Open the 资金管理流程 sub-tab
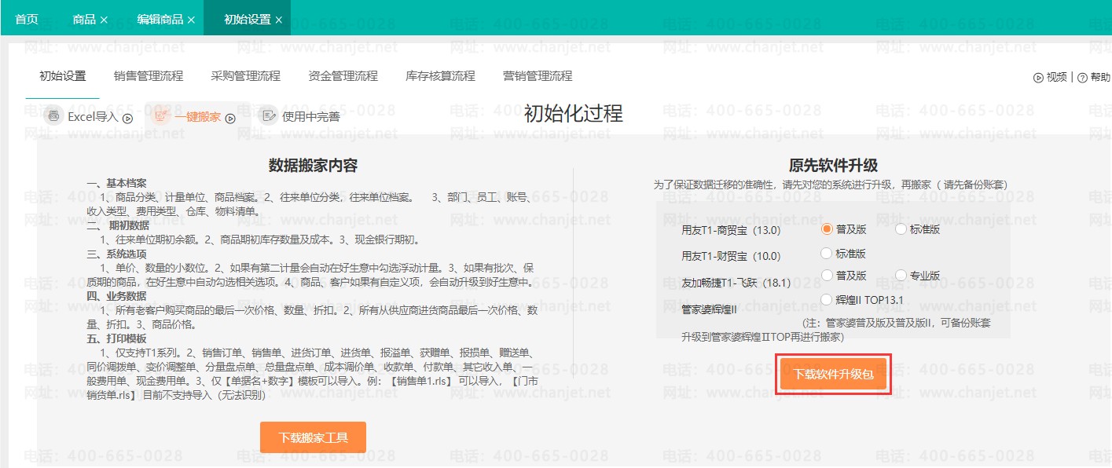 343,76
